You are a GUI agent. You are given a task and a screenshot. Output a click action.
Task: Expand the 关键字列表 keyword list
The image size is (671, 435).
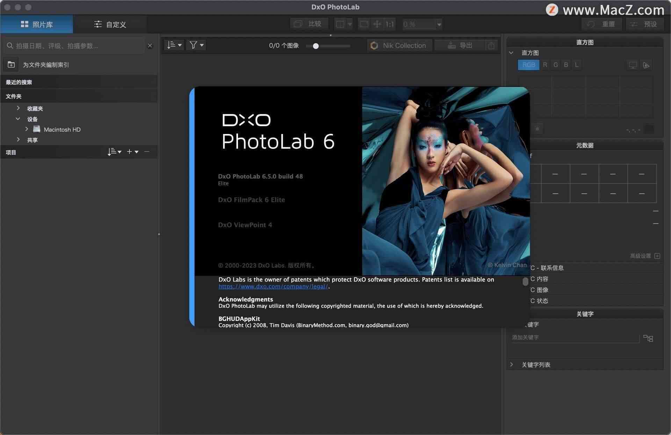pos(511,365)
